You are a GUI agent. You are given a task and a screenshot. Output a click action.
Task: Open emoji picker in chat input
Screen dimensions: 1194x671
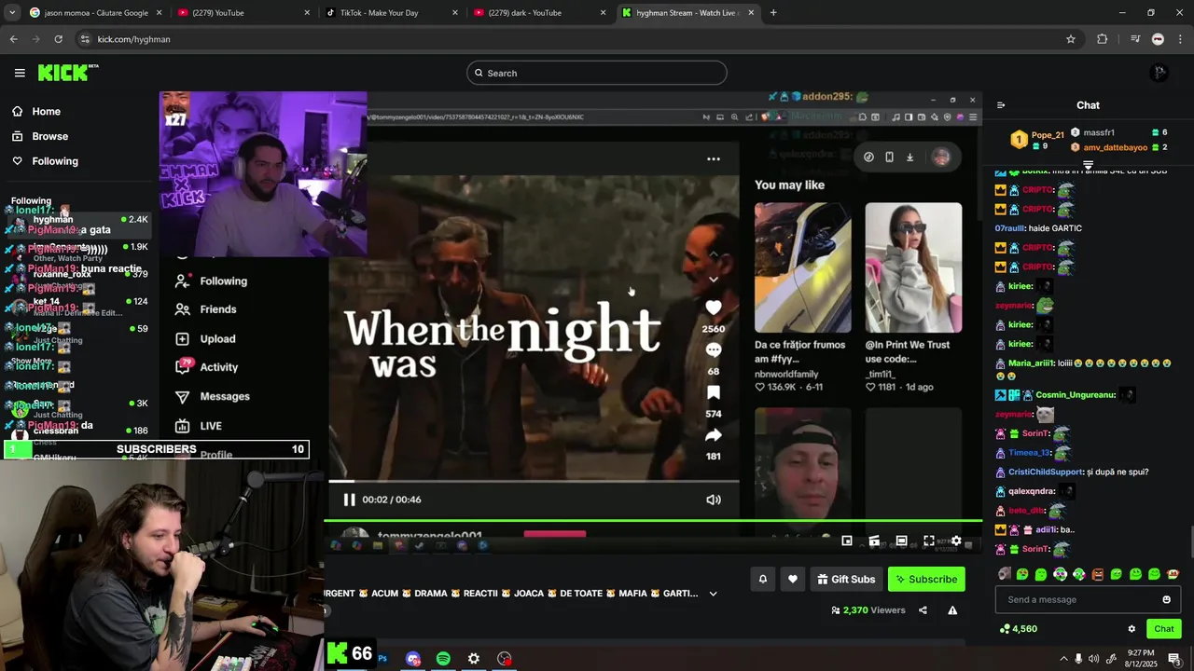(x=1166, y=599)
